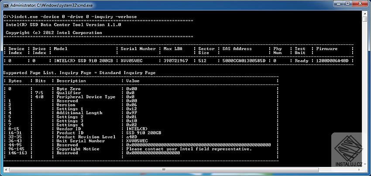Image resolution: width=371 pixels, height=176 pixels.
Task: Click 'Supported Page List. Inquiry Page = Standard Inquiry Page'
Action: point(79,73)
